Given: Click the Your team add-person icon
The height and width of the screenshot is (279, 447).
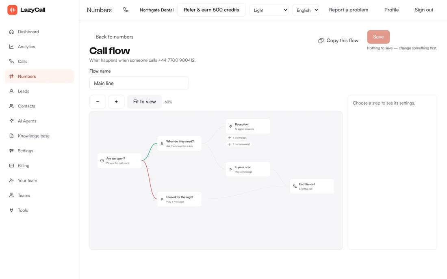Looking at the screenshot, I should (11, 180).
